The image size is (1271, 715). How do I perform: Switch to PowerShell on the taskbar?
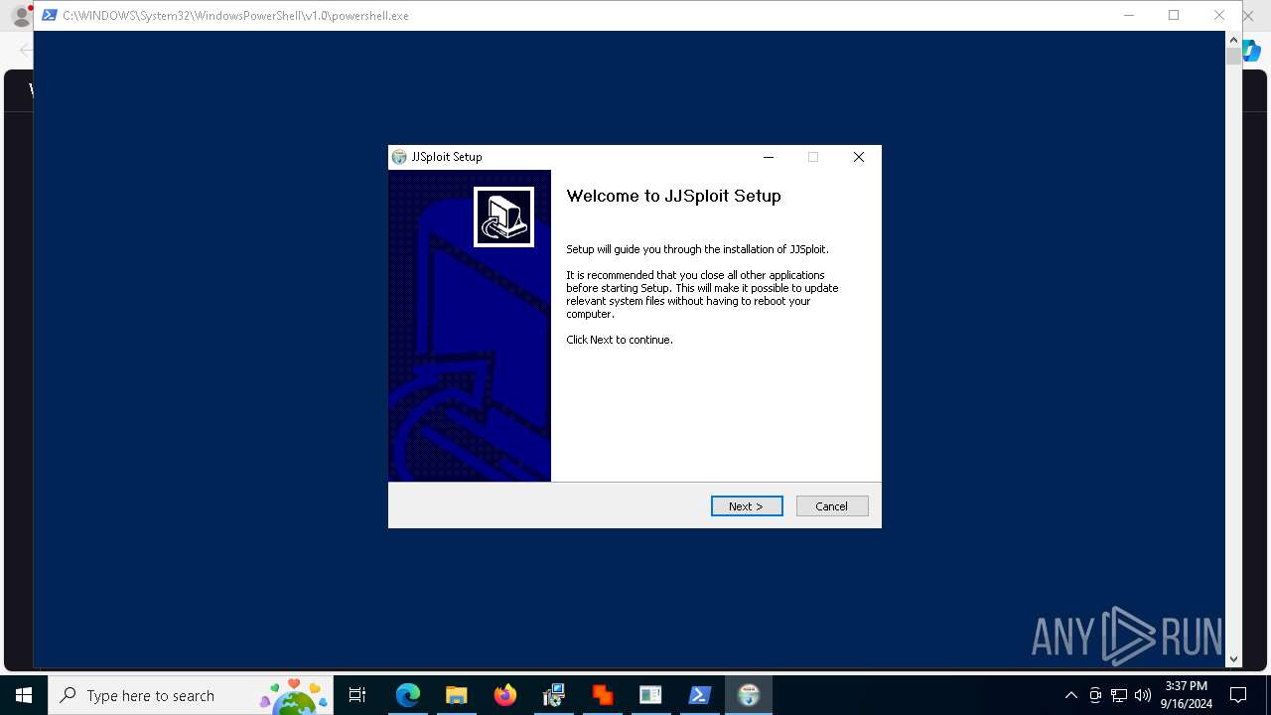(699, 695)
